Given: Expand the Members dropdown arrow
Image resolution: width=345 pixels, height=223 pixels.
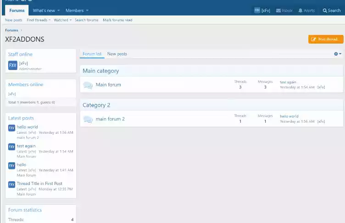Looking at the screenshot, I should tap(87, 11).
